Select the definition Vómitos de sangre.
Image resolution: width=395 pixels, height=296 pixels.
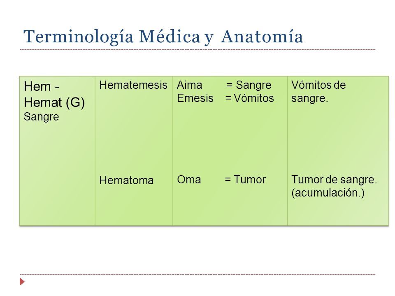point(318,92)
